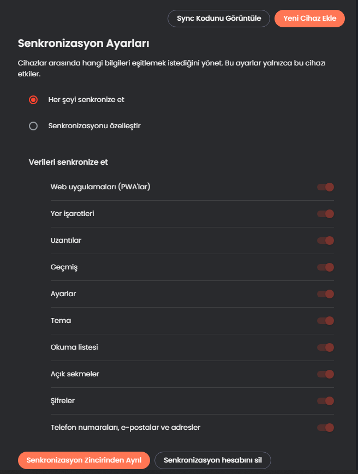Screen dimensions: 358x474
Task: Click the "Yer işaretleri" row label
Action: 73,214
